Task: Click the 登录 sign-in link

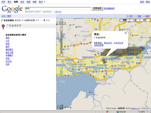Action: pyautogui.click(x=142, y=2)
